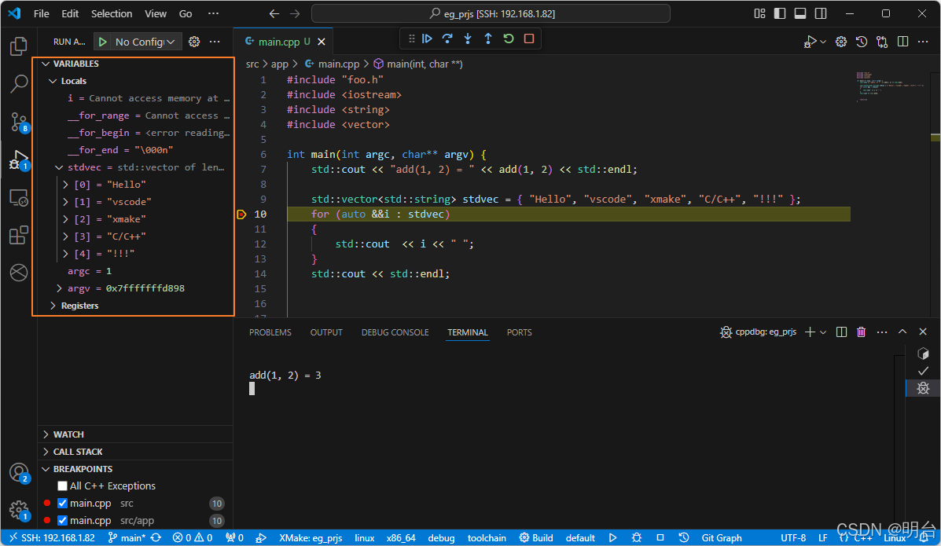The height and width of the screenshot is (546, 941).
Task: Open the Search view in activity bar
Action: [x=19, y=83]
